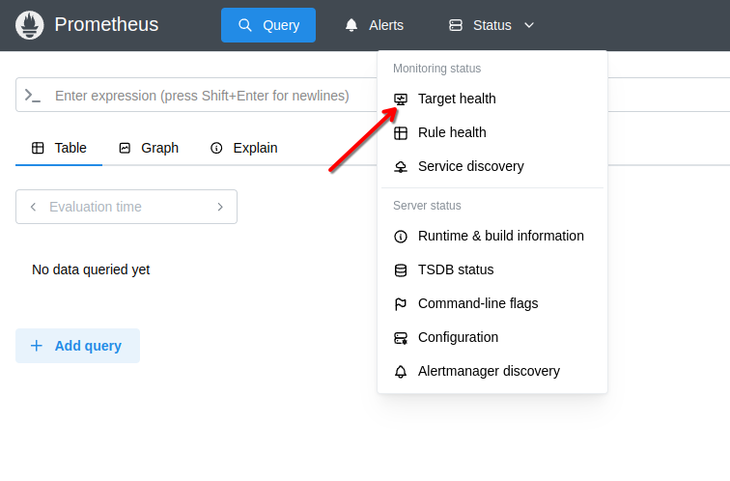Select the Table tab
This screenshot has width=730, height=481.
click(60, 148)
